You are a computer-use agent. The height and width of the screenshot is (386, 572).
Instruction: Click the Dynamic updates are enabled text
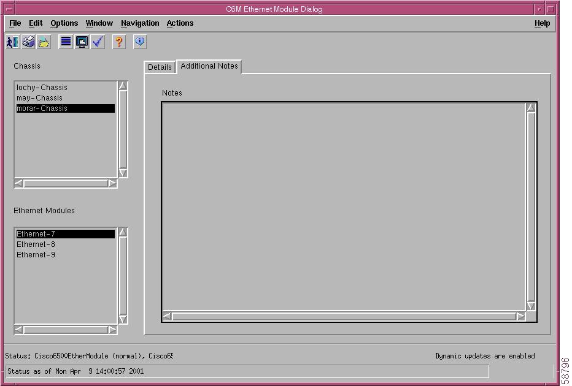click(485, 356)
